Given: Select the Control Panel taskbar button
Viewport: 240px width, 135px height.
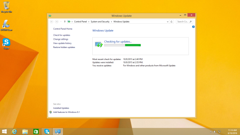Looking at the screenshot, I should click(x=58, y=132).
